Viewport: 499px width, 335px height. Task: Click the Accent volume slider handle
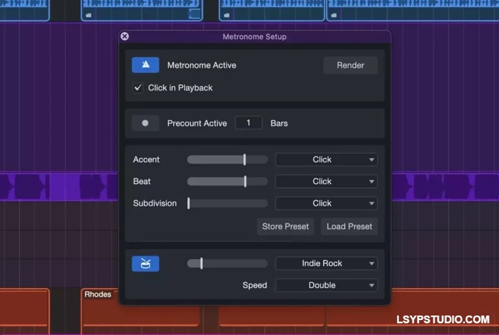click(244, 160)
